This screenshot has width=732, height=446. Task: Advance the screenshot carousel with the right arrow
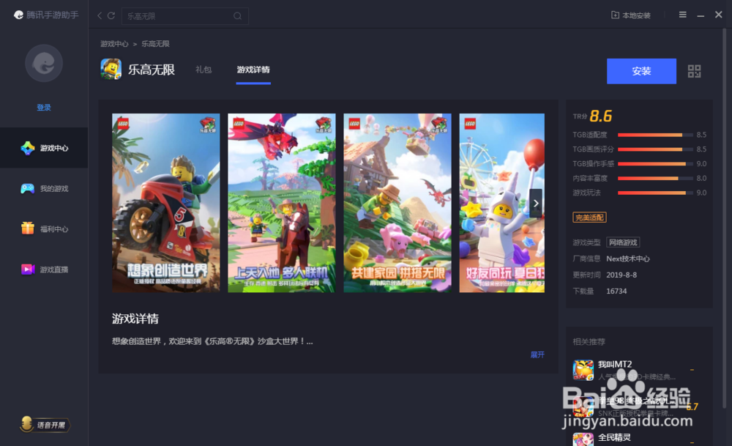(x=535, y=203)
